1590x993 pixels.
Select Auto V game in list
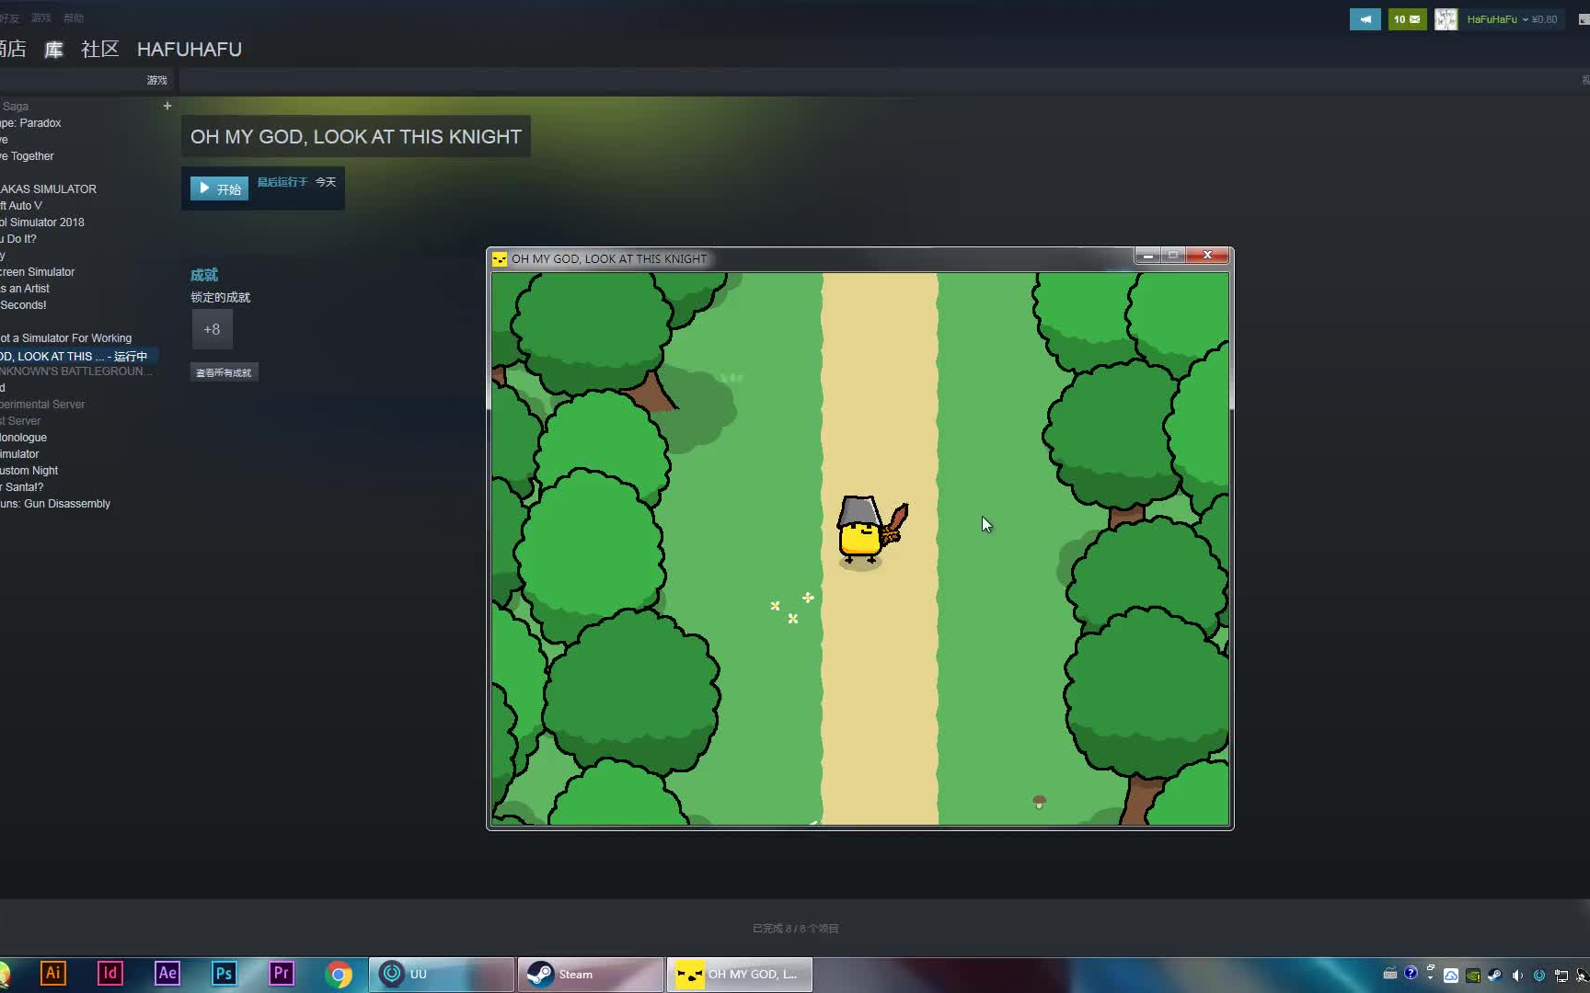[x=21, y=205]
